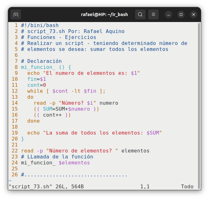Open terminal search with magnifier icon

pyautogui.click(x=140, y=14)
